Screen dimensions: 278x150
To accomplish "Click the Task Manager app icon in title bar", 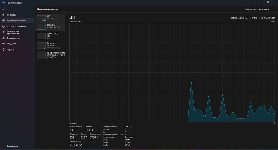I will coord(3,2).
